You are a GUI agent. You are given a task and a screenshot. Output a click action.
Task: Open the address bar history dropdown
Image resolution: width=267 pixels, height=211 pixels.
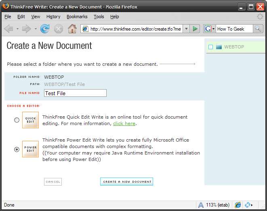[x=186, y=29]
